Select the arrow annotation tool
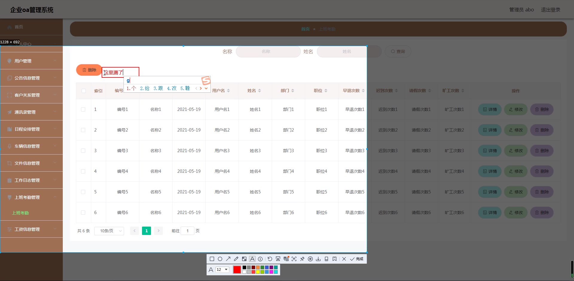The height and width of the screenshot is (281, 574). 228,259
